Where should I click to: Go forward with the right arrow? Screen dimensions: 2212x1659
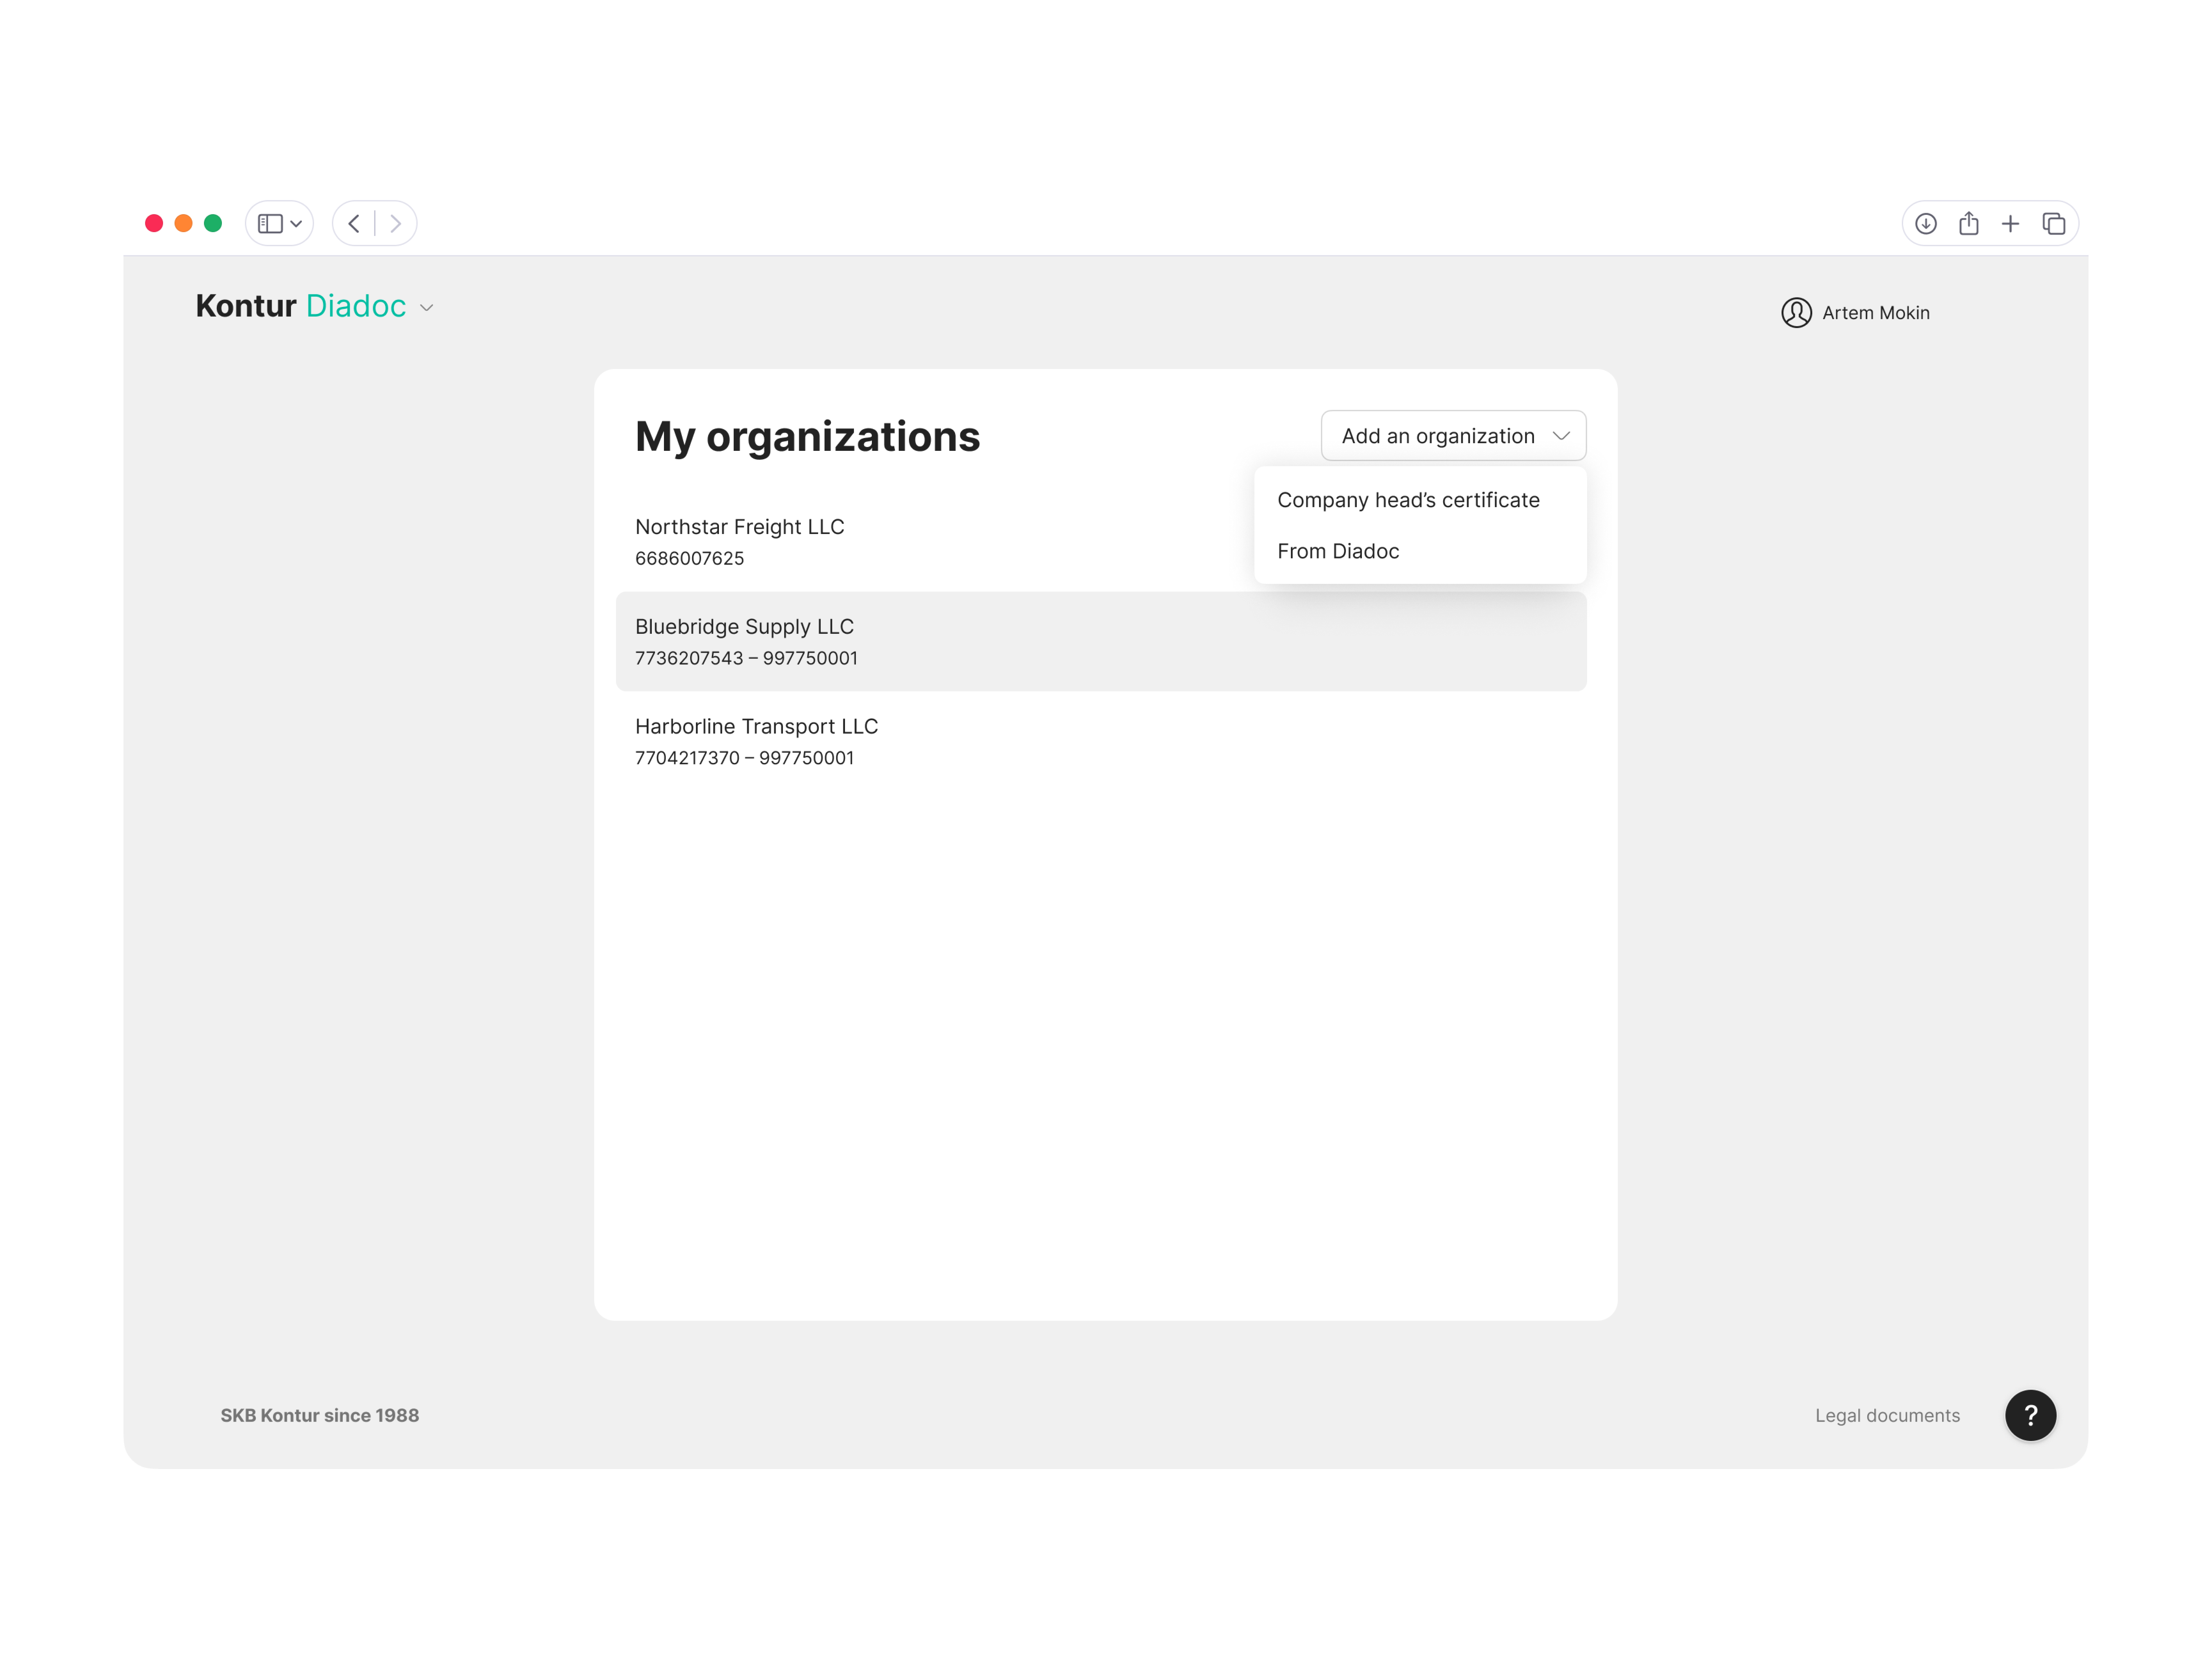[x=396, y=223]
